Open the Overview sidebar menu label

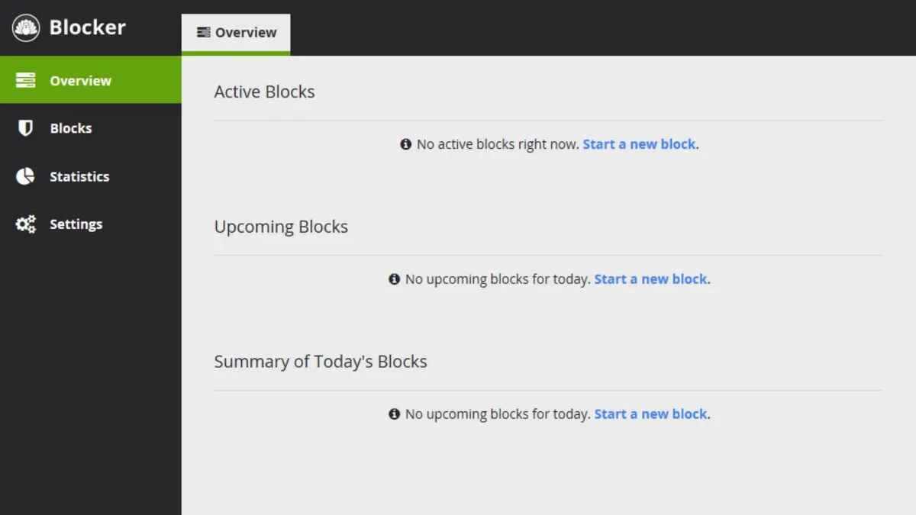tap(80, 81)
